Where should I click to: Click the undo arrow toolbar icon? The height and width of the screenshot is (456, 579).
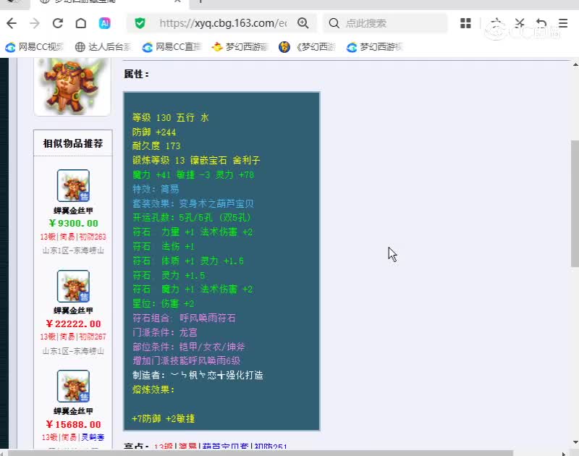541,23
